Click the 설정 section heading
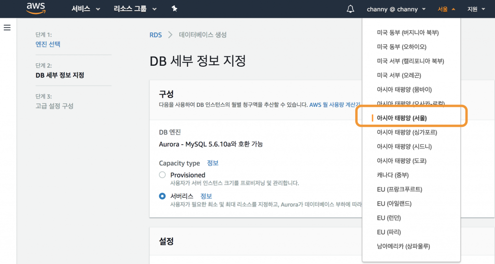The image size is (495, 264). click(x=166, y=241)
